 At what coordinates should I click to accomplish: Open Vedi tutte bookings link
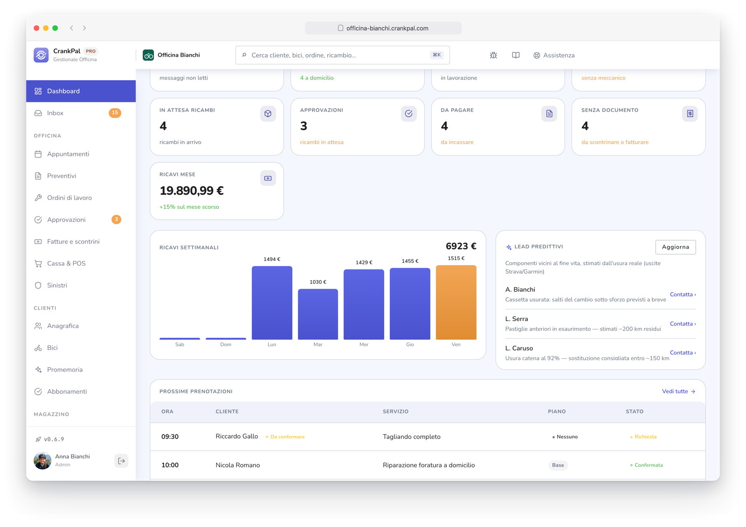click(679, 391)
